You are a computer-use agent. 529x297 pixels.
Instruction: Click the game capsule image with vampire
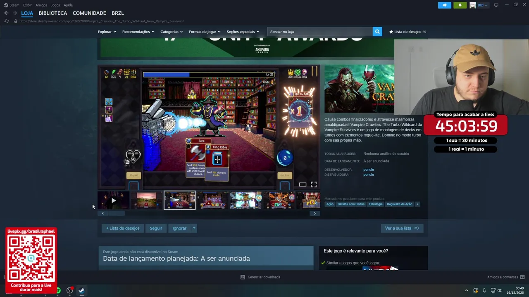click(359, 89)
